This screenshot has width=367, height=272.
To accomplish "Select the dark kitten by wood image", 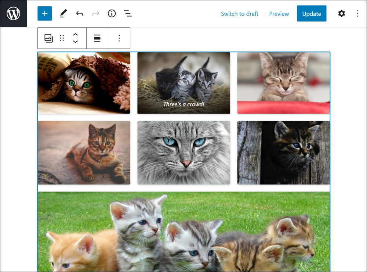I will 283,153.
